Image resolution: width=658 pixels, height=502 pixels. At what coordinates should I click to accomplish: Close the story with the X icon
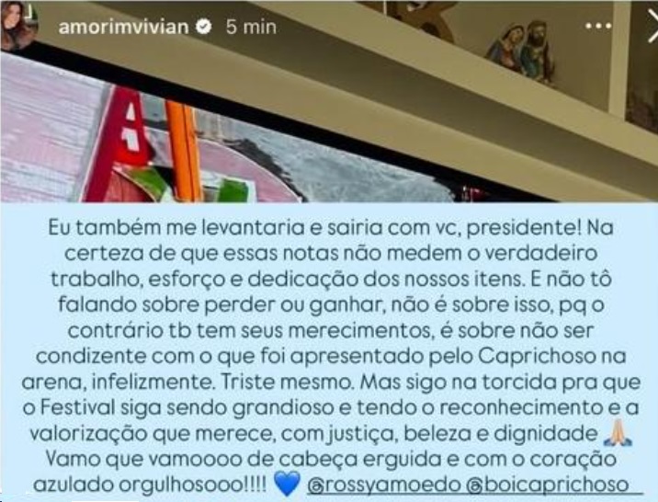[x=652, y=26]
